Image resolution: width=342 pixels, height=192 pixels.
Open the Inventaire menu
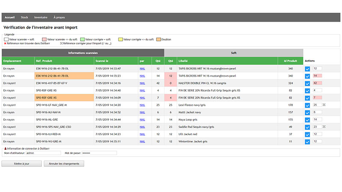point(41,17)
